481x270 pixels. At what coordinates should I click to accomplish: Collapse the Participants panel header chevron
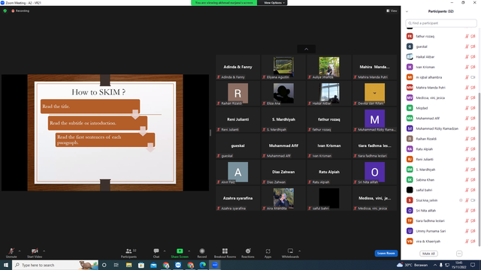click(x=407, y=11)
